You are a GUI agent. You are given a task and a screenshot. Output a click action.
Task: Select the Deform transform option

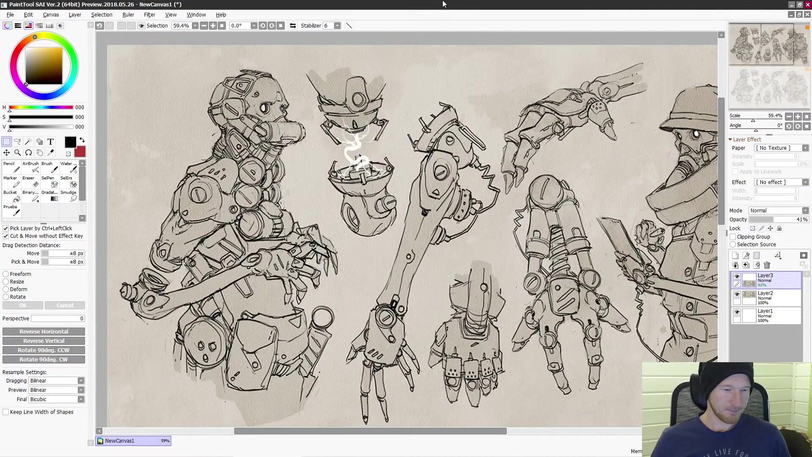point(6,289)
